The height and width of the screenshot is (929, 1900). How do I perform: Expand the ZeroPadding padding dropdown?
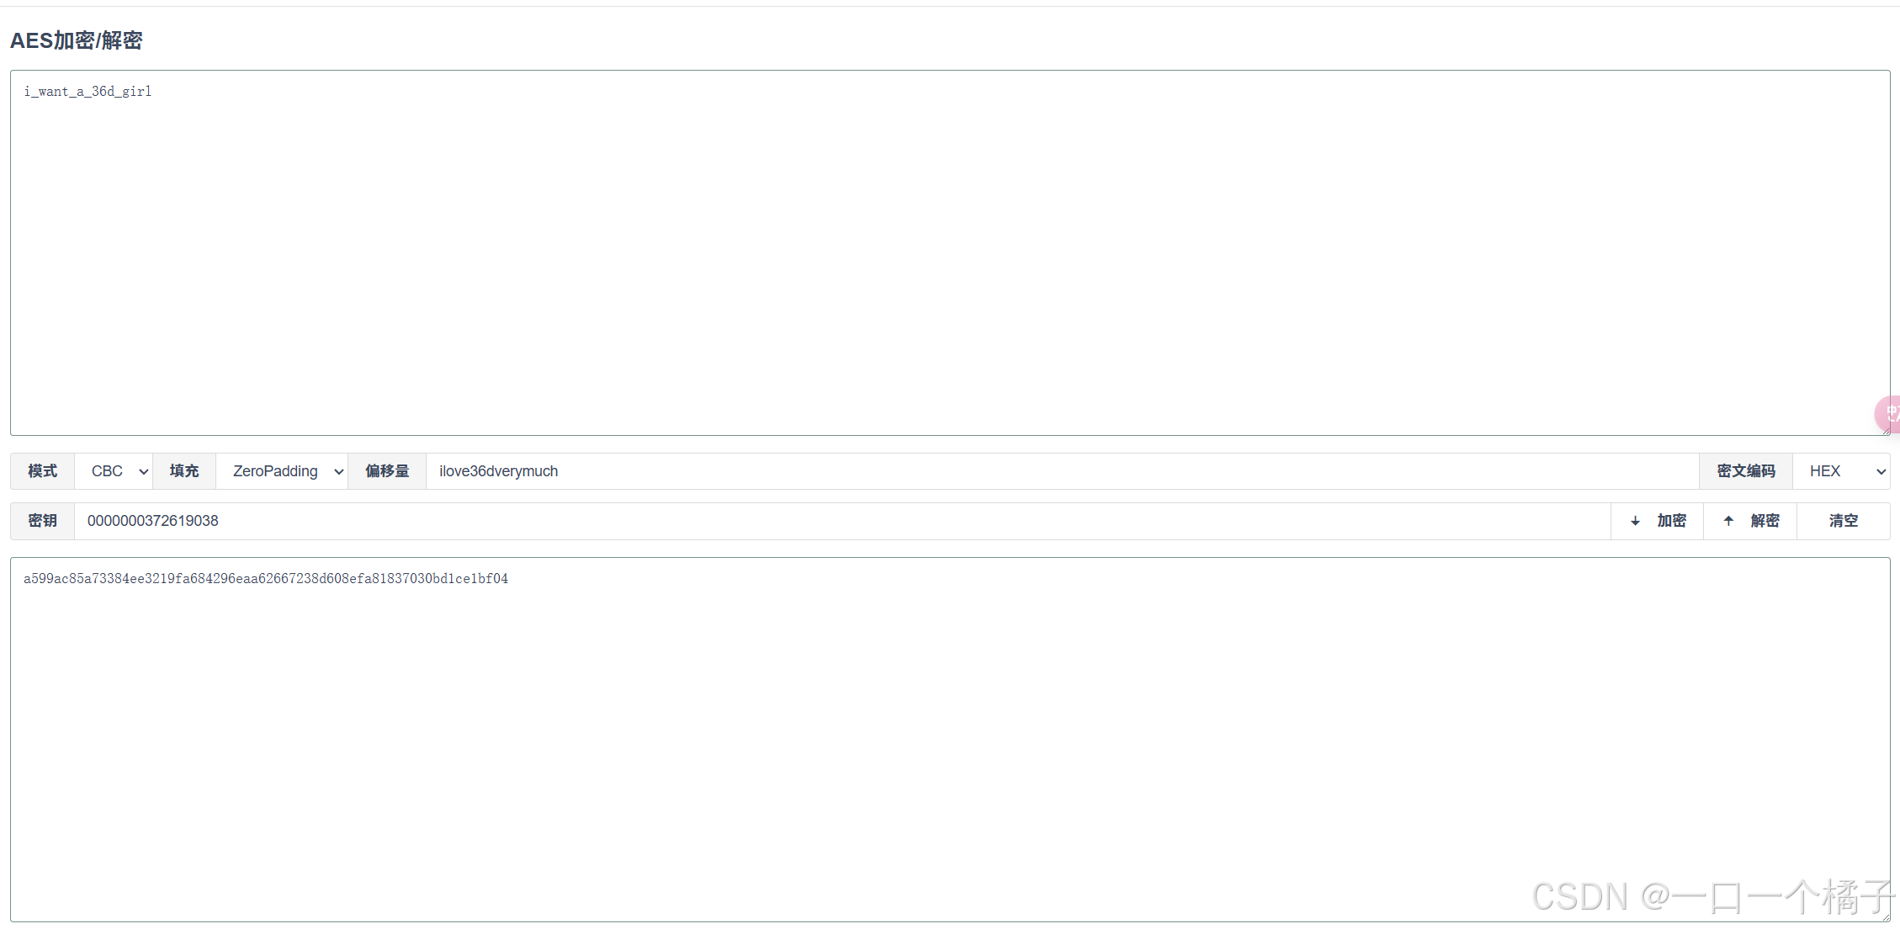tap(282, 471)
